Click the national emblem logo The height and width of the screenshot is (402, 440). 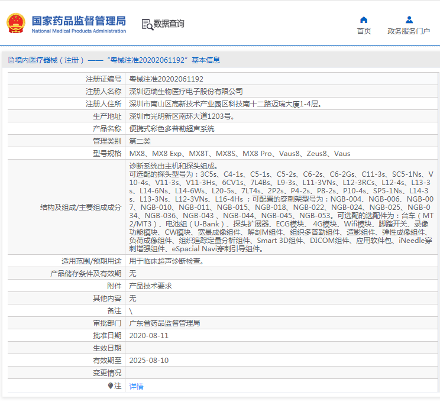[x=16, y=23]
